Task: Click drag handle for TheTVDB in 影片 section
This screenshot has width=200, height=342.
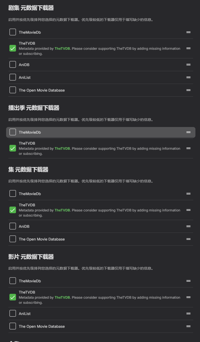Action: [188, 297]
